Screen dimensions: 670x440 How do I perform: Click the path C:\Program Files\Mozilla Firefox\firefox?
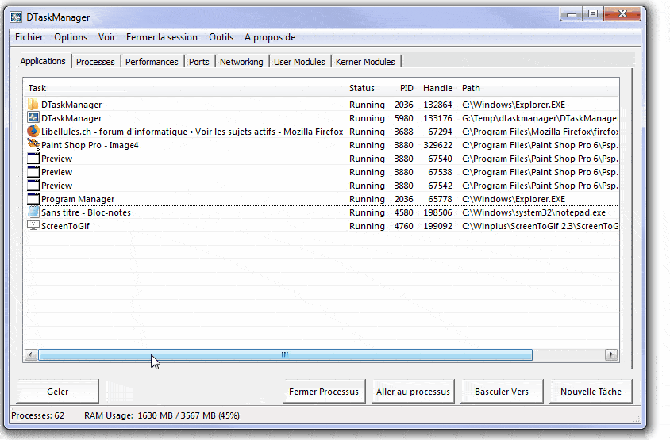coord(540,132)
